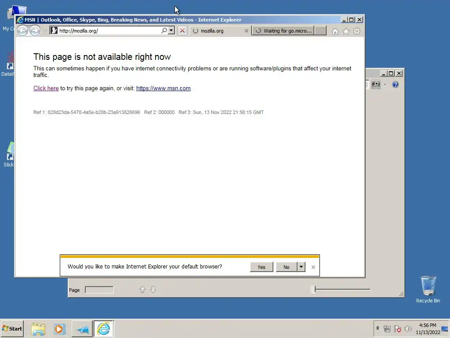Open the Home page icon
Image resolution: width=450 pixels, height=338 pixels.
tap(335, 31)
